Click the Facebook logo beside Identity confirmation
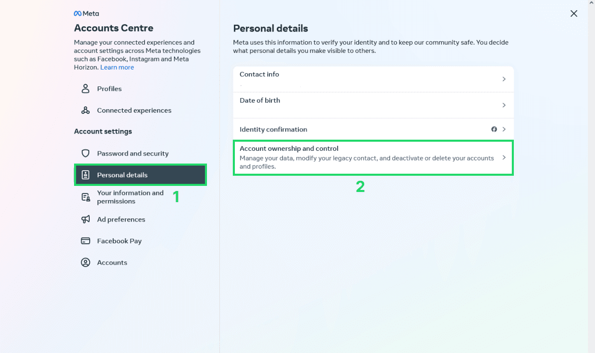Viewport: 595px width, 353px height. click(494, 129)
